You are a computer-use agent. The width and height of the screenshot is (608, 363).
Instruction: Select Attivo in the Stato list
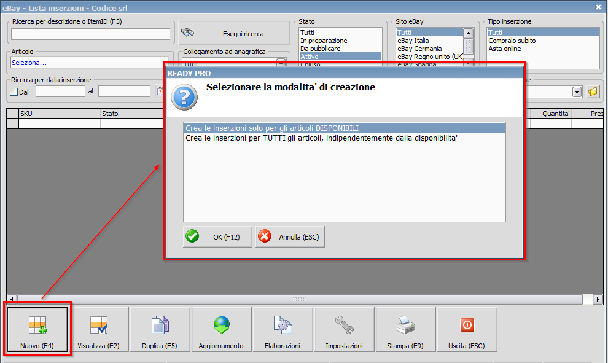pyautogui.click(x=340, y=57)
